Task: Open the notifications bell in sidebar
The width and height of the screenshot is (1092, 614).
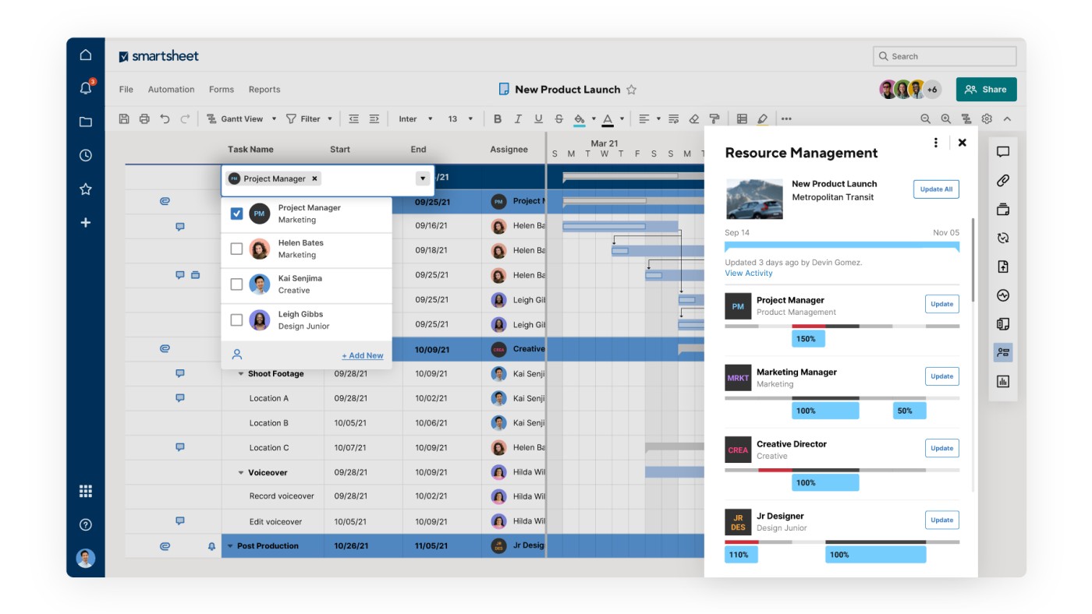Action: click(86, 88)
